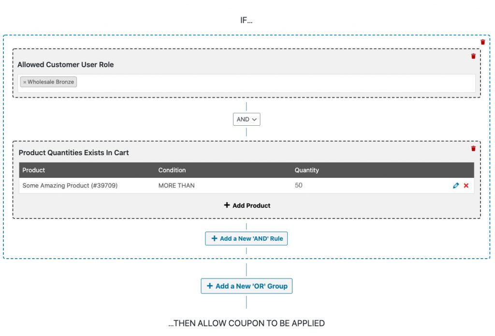The height and width of the screenshot is (336, 495).
Task: Click the Condition column header
Action: 172,170
